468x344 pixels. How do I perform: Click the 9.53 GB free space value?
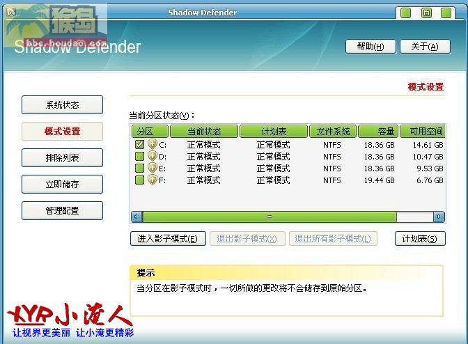coord(430,169)
